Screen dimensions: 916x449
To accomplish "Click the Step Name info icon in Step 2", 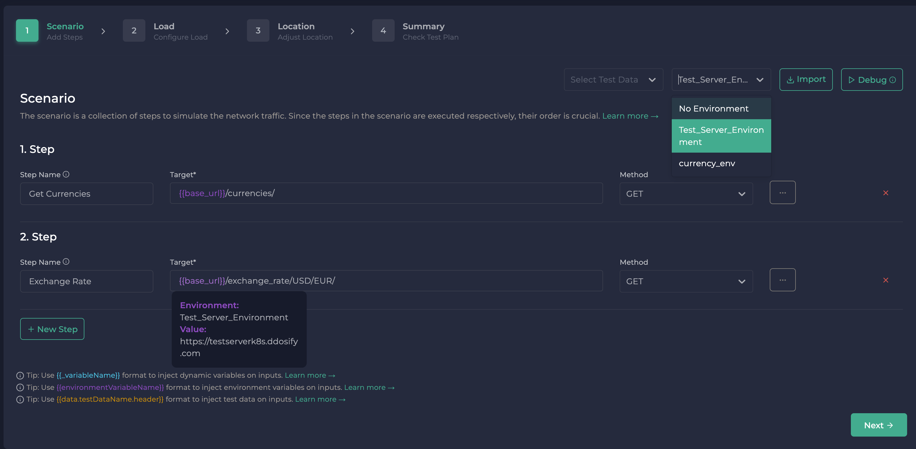I will click(x=66, y=262).
